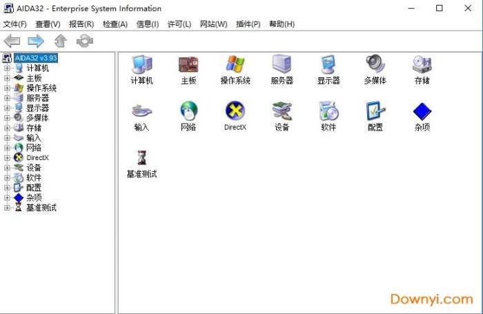Expand the 服务器 node in the tree
The image size is (483, 314).
(x=7, y=98)
